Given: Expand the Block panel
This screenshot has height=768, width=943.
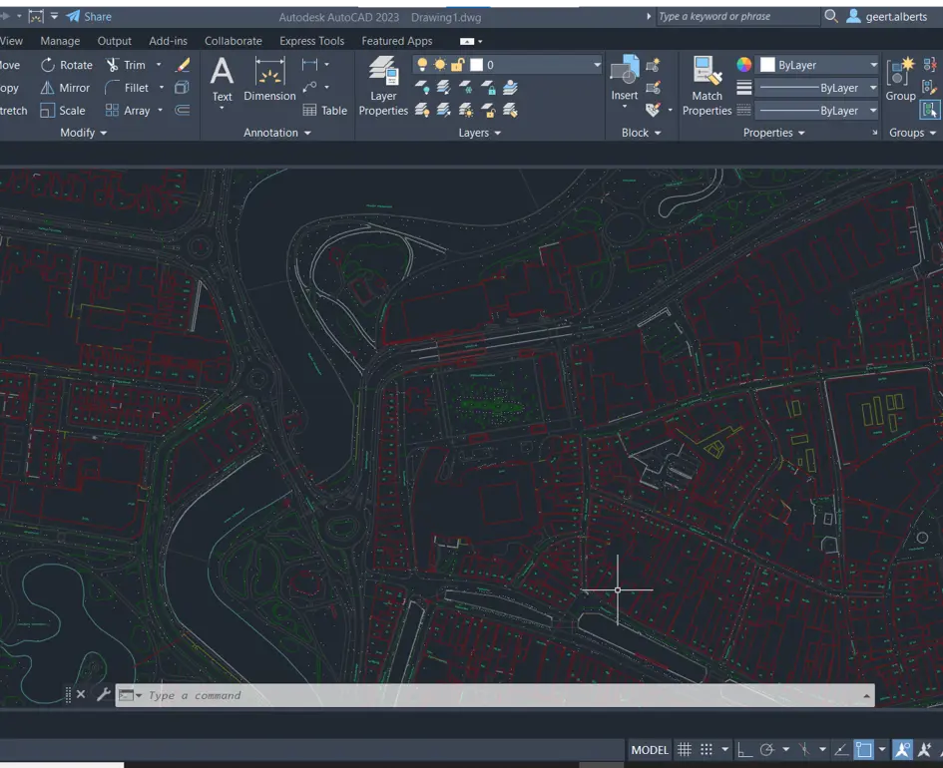Looking at the screenshot, I should click(x=641, y=133).
